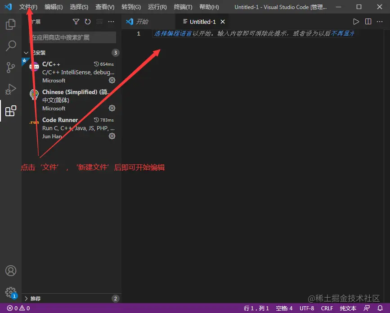390x313 pixels.
Task: Click C/C++ activation time 654ms
Action: pos(104,64)
